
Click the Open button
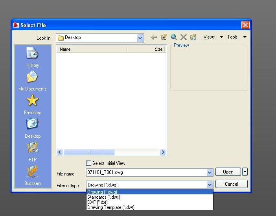click(228, 172)
